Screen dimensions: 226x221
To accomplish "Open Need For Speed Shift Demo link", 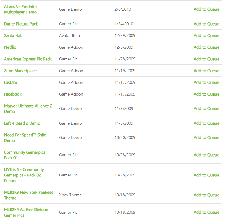I will pyautogui.click(x=25, y=138).
